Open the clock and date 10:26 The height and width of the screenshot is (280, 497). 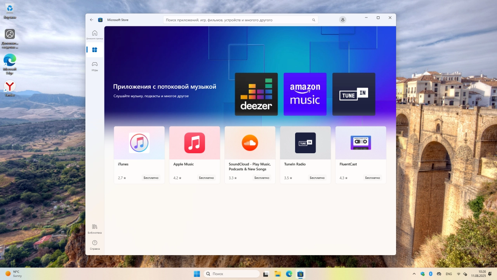479,274
